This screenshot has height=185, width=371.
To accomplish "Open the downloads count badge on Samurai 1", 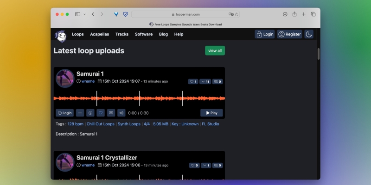I will 205,81.
